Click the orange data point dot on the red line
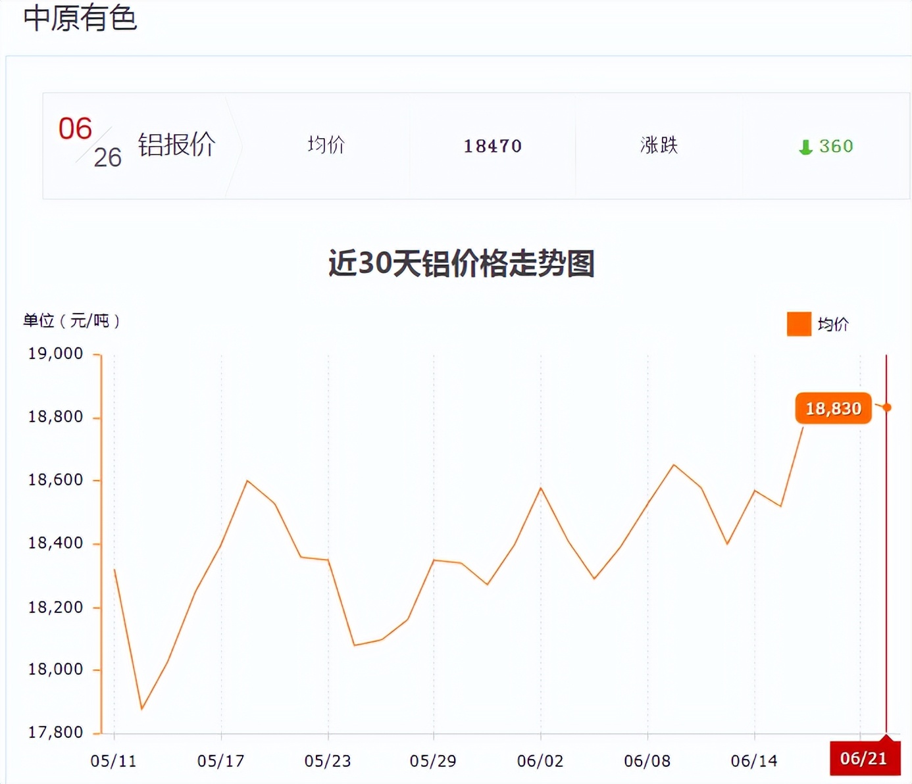The width and height of the screenshot is (912, 784). point(887,408)
